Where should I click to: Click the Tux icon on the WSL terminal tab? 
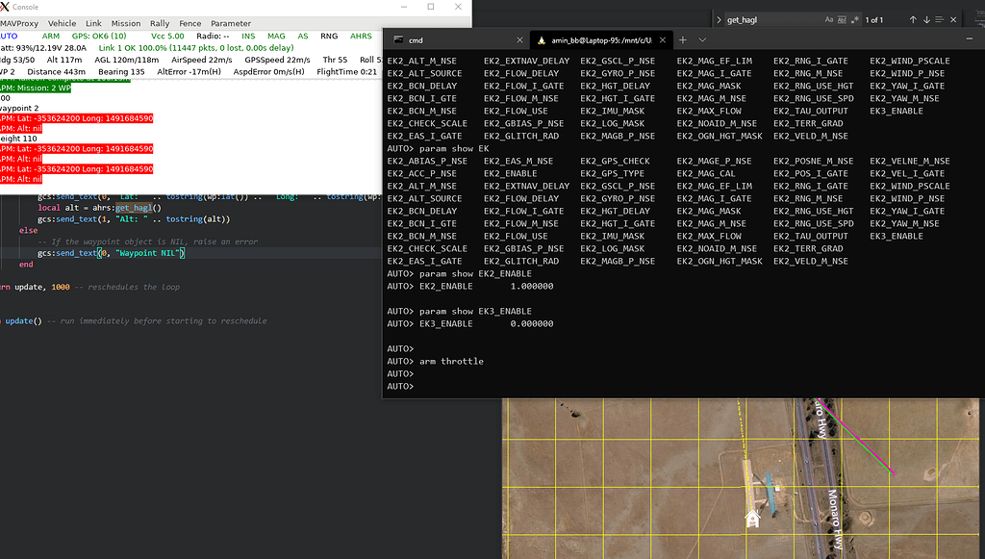(x=542, y=39)
